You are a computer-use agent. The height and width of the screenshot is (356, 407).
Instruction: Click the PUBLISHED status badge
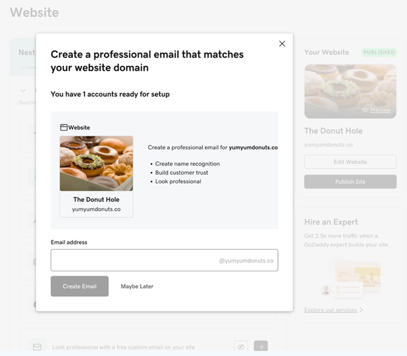379,52
